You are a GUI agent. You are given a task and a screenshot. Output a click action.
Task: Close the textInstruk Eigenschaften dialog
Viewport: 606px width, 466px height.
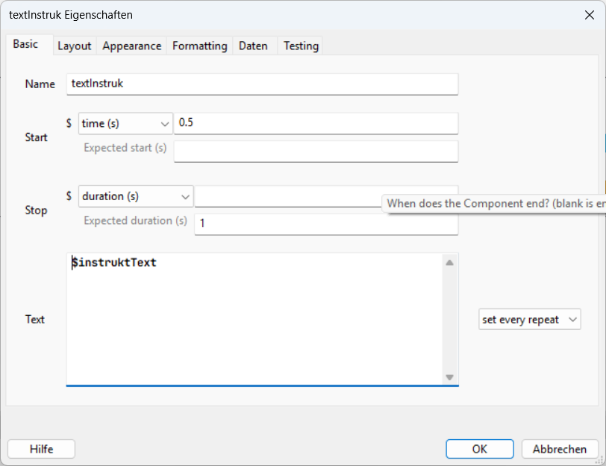point(588,15)
